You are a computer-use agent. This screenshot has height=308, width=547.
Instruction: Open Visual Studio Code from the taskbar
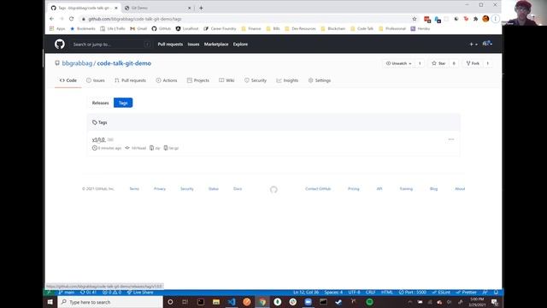pyautogui.click(x=232, y=302)
